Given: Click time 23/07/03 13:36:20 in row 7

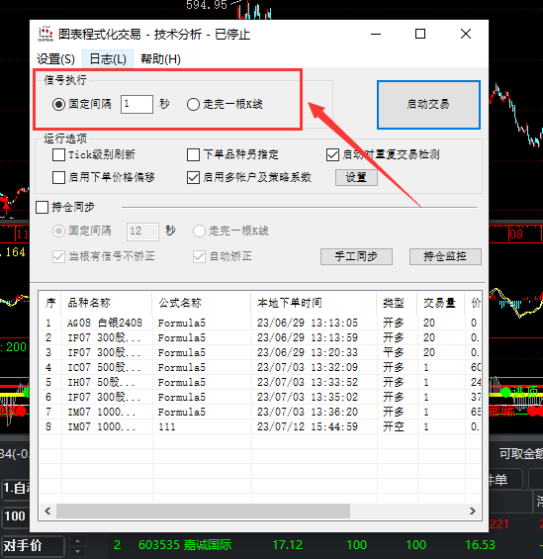Looking at the screenshot, I should [x=308, y=413].
